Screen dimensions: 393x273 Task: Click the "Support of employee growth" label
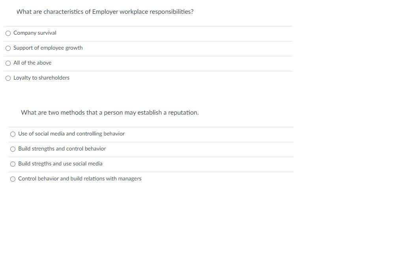[x=48, y=48]
